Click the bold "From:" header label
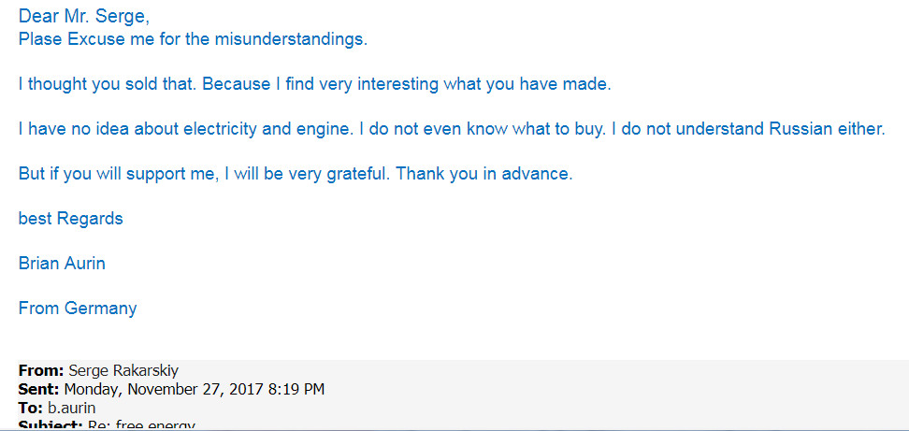Image resolution: width=909 pixels, height=431 pixels. 41,370
